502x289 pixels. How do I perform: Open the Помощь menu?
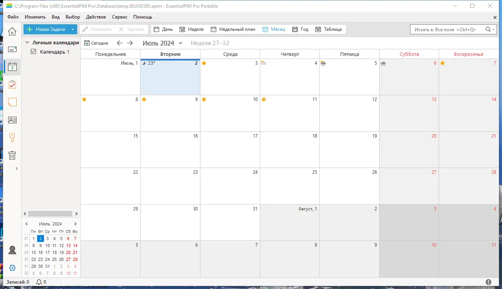coord(142,17)
